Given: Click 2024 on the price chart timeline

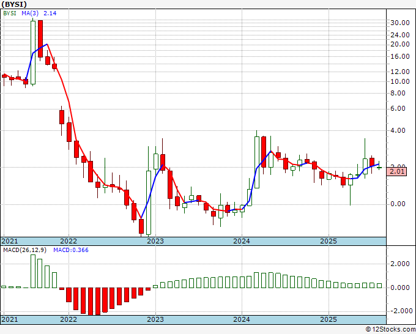Looking at the screenshot, I should tap(242, 241).
